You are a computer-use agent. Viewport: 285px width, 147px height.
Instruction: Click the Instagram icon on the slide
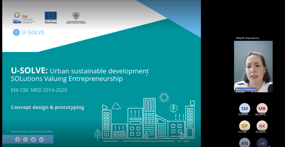pos(25,140)
